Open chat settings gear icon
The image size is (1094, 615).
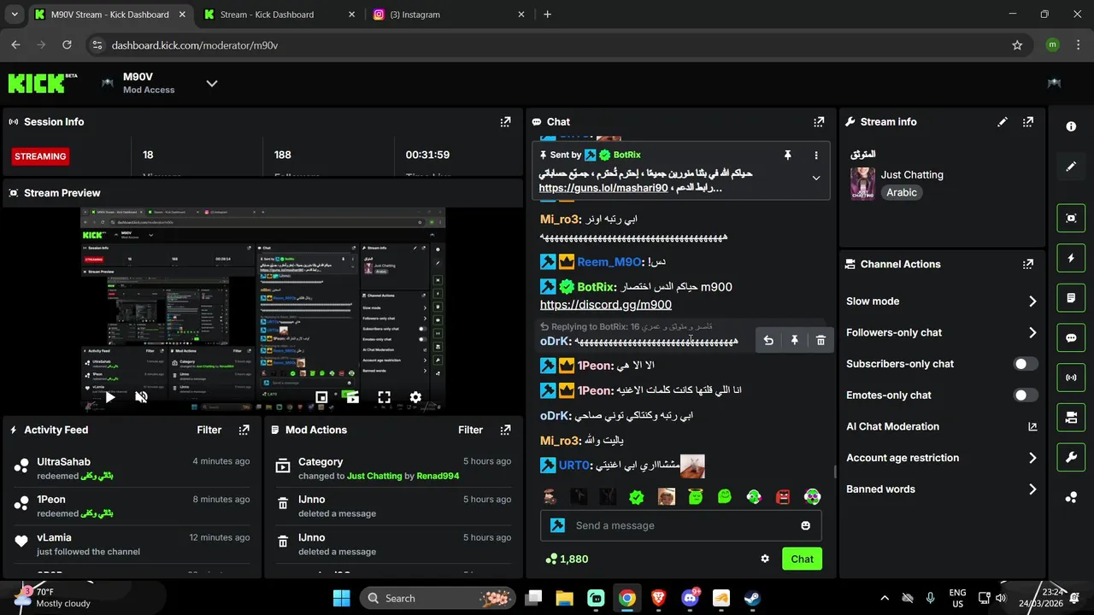[x=765, y=559]
